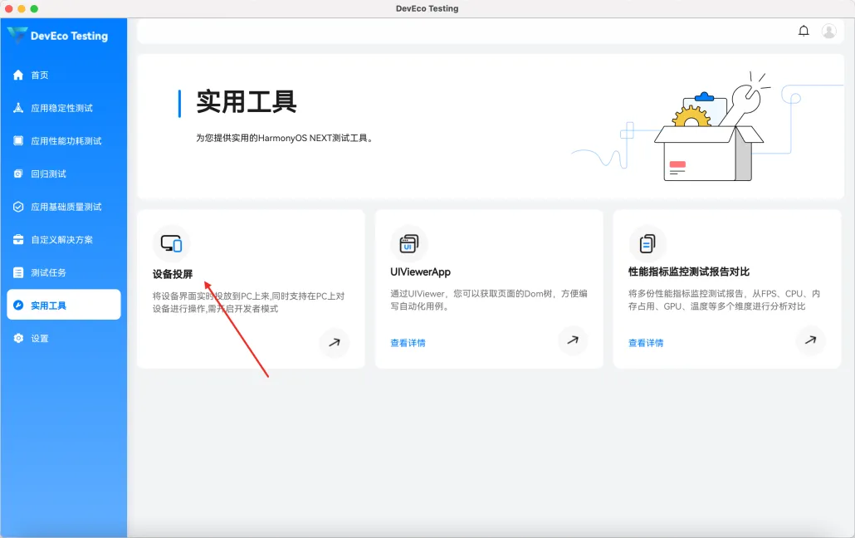The image size is (855, 538).
Task: Click the 设备投屏 card description text
Action: [249, 302]
